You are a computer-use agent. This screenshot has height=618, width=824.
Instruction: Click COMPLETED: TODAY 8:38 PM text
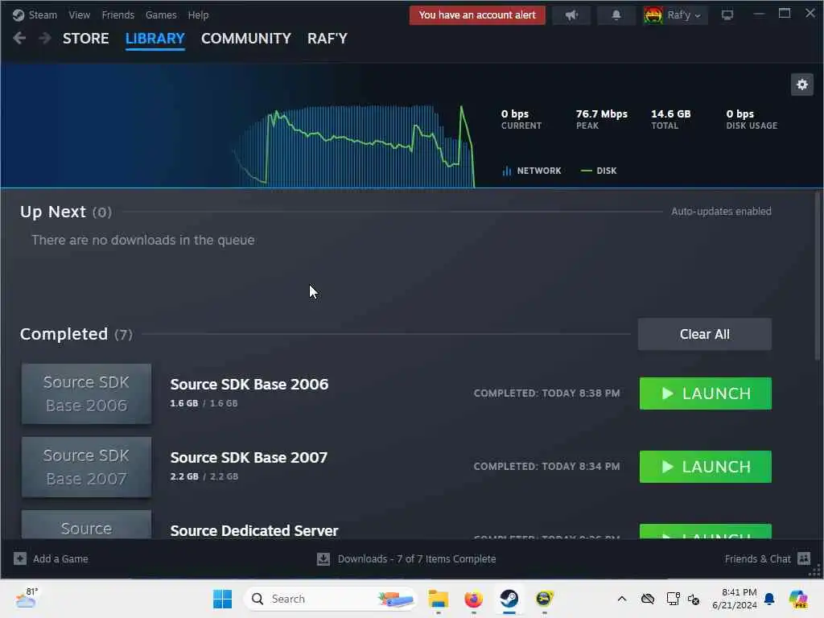546,393
